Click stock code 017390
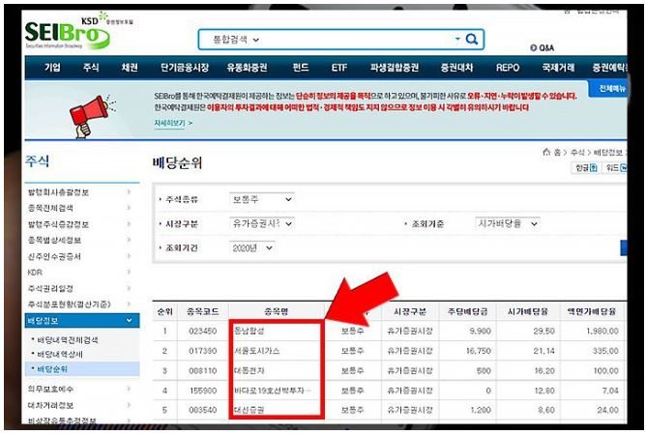This screenshot has height=435, width=646. pyautogui.click(x=203, y=351)
